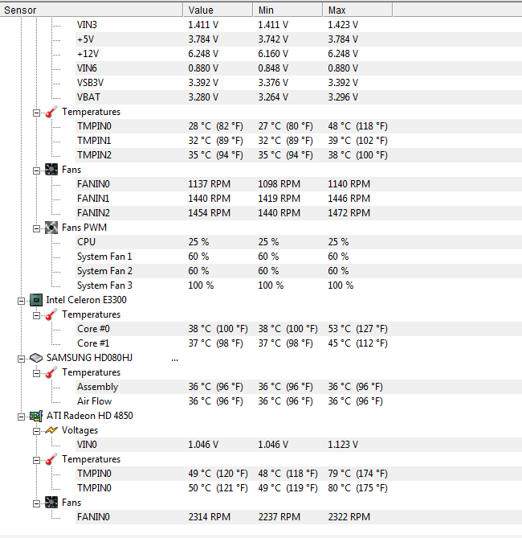
Task: Collapse the Fans PWM group
Action: pyautogui.click(x=36, y=228)
